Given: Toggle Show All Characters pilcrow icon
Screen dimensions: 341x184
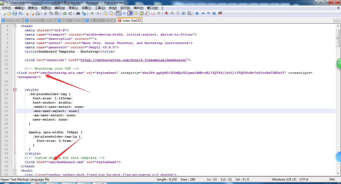Looking at the screenshot, I should [x=124, y=13].
